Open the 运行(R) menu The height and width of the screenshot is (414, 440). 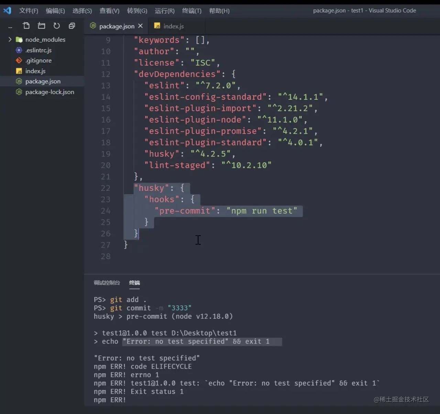(165, 11)
